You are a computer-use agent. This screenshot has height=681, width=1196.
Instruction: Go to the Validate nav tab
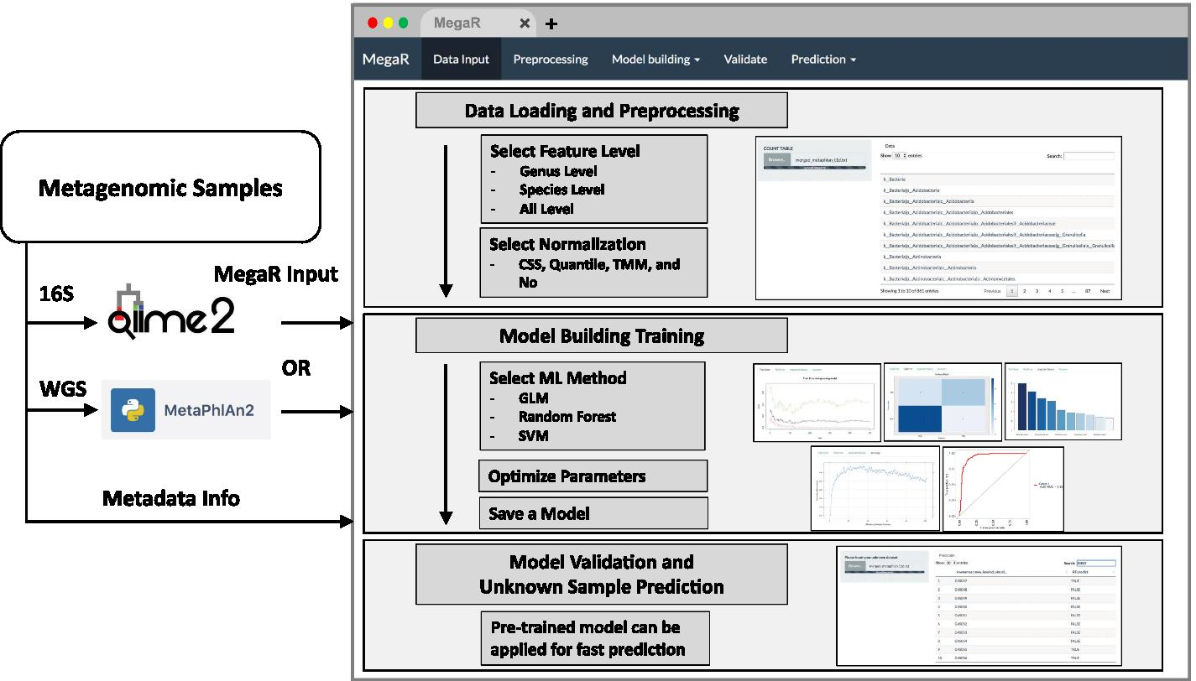[x=745, y=60]
